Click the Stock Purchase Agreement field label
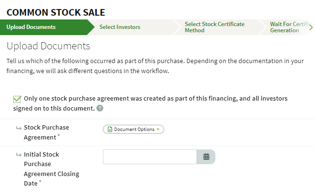The image size is (315, 195). pyautogui.click(x=46, y=132)
